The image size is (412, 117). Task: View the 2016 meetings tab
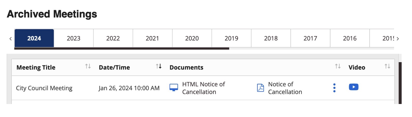[350, 38]
